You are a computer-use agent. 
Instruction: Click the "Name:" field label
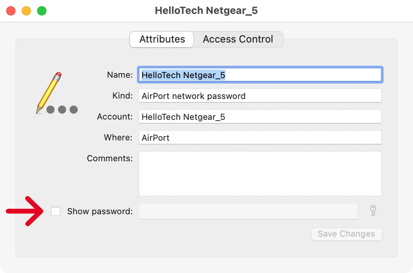[120, 75]
